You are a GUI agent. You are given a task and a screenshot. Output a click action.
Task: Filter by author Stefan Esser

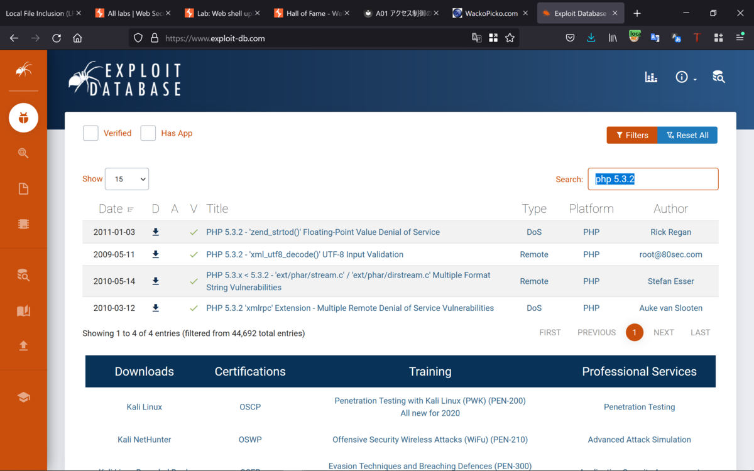pyautogui.click(x=670, y=281)
